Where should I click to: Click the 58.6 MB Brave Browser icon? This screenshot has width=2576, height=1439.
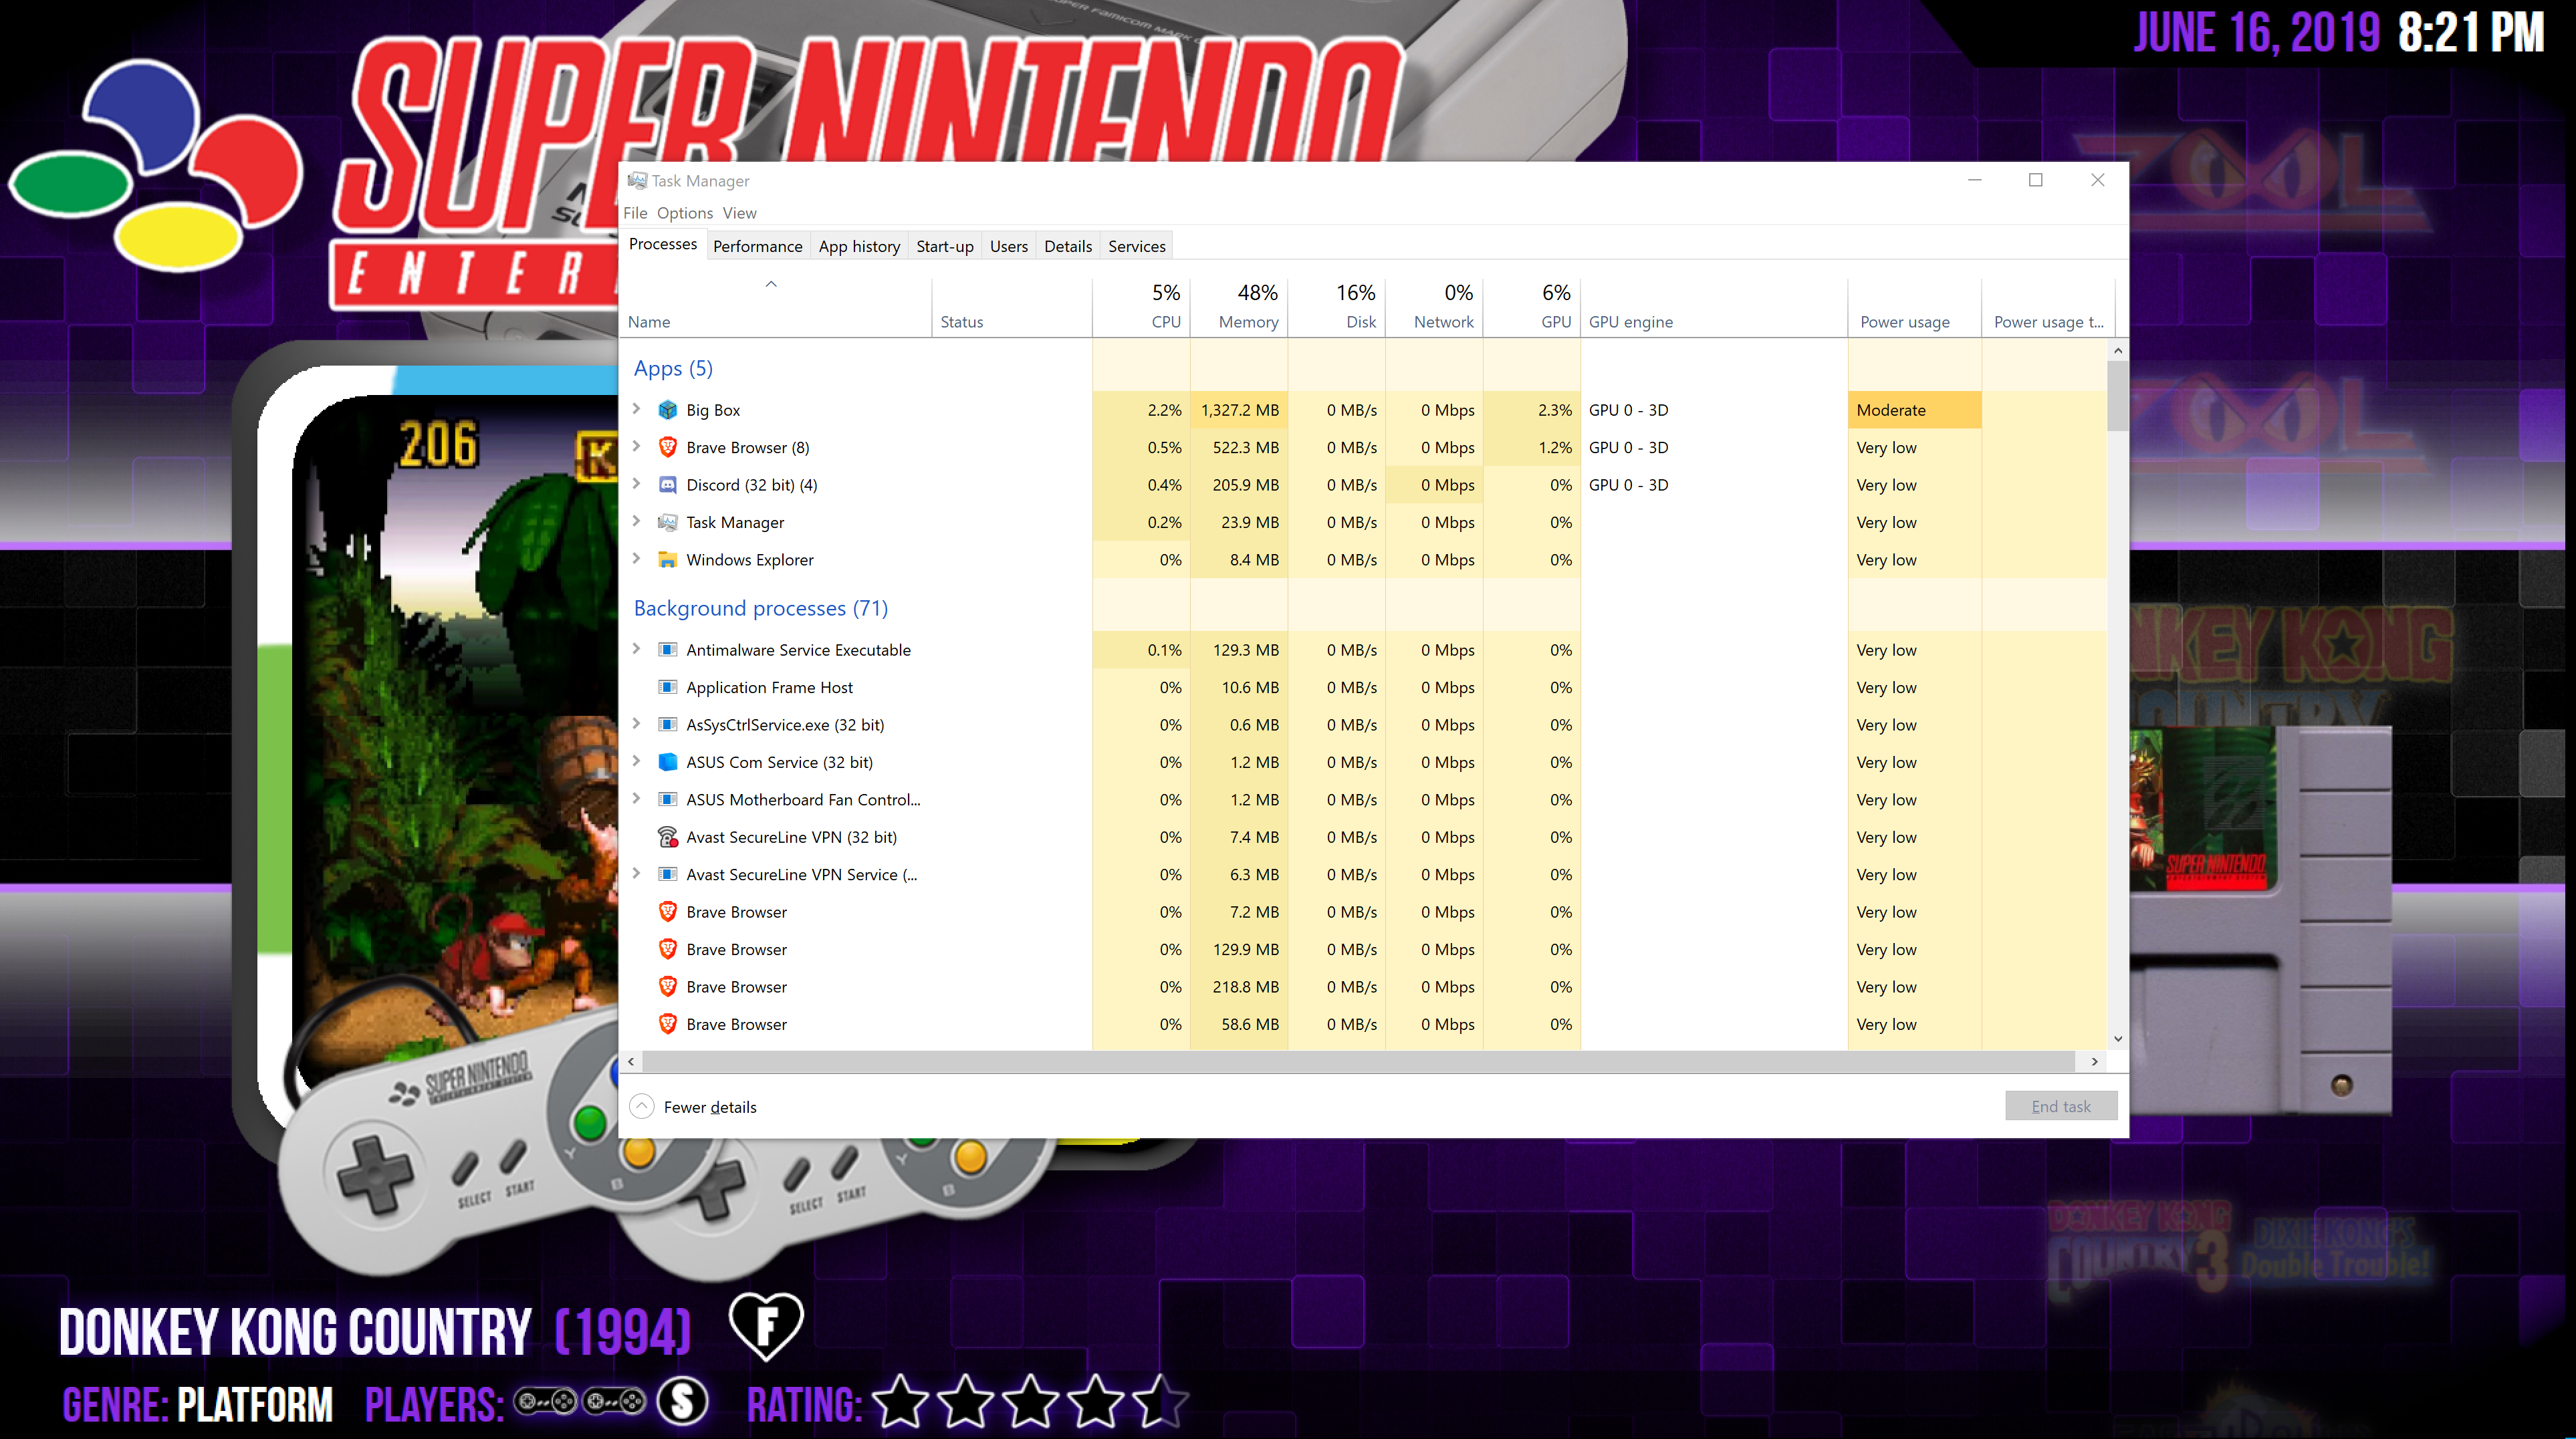(x=667, y=1024)
